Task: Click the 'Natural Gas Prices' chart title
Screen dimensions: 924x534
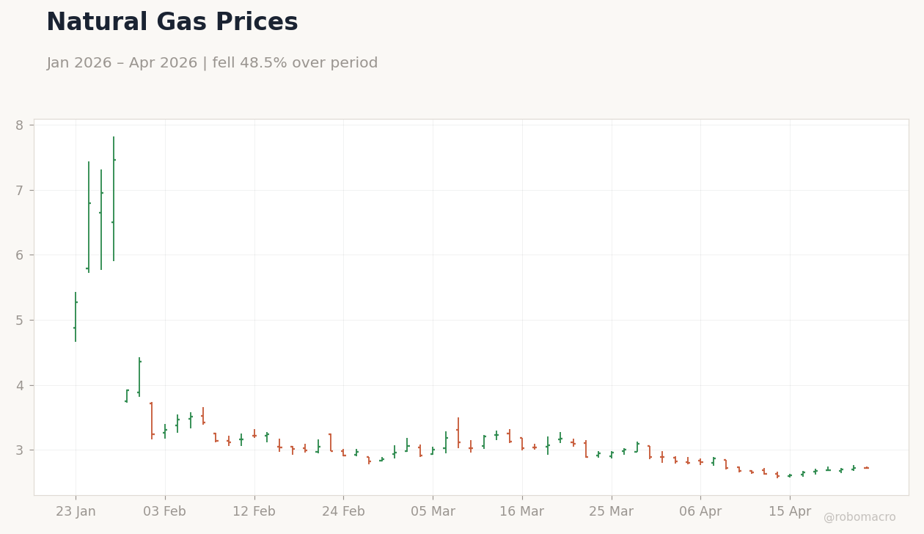Action: (172, 23)
